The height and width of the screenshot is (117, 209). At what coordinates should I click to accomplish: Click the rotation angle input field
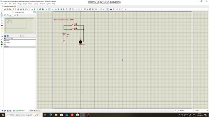coord(11,15)
